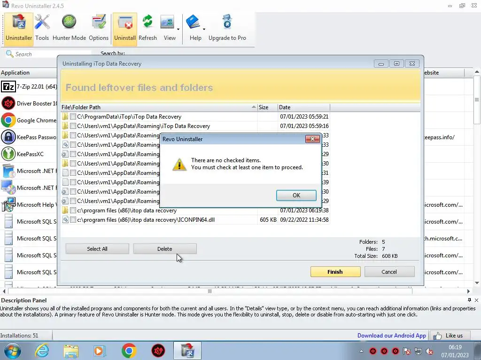The height and width of the screenshot is (360, 481).
Task: Click Download our Android App link
Action: [391, 336]
